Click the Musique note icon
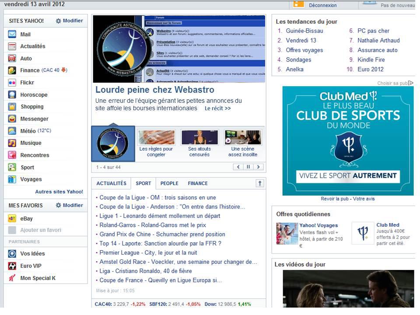The width and height of the screenshot is (420, 315). [12, 143]
